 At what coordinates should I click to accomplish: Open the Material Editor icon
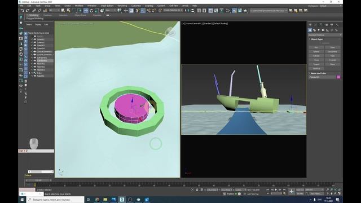pyautogui.click(x=228, y=11)
